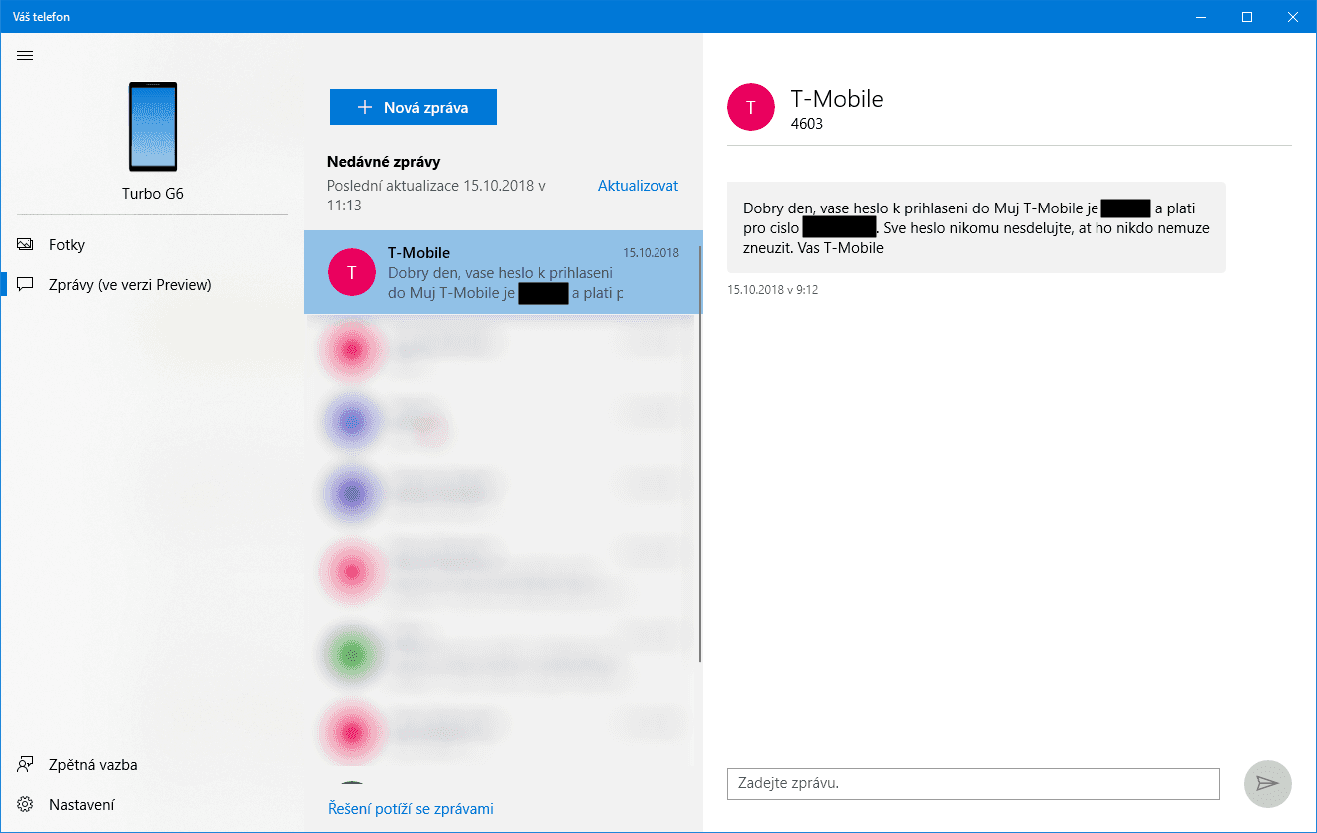Select the Zprávy speech bubble icon
The image size is (1317, 833).
pos(24,284)
